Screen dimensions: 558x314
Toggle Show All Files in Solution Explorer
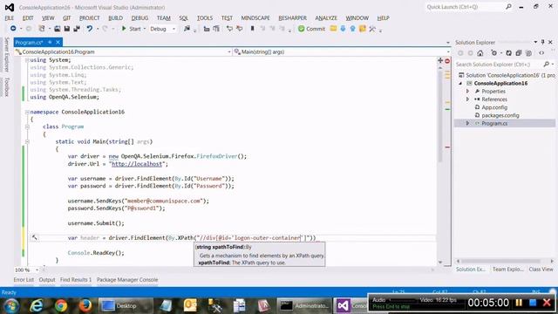528,53
